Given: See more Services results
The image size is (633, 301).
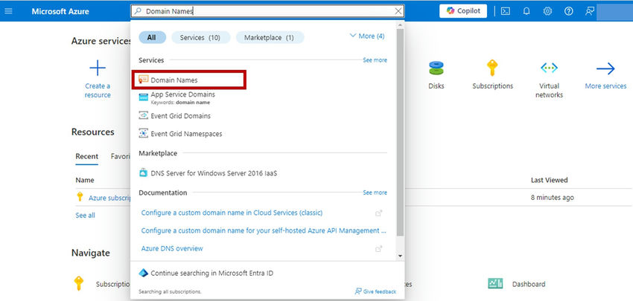Looking at the screenshot, I should [375, 60].
